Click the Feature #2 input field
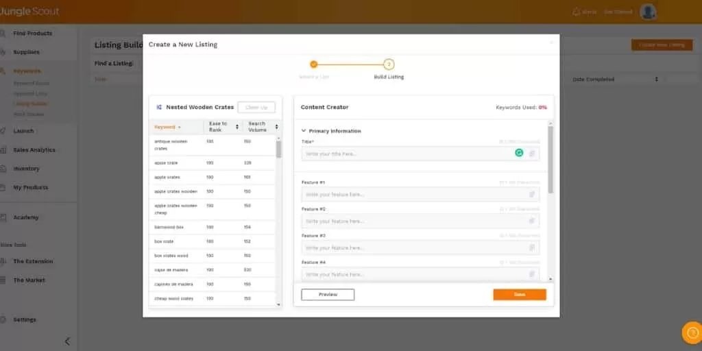Screen dimensions: 702x351 tap(420, 221)
